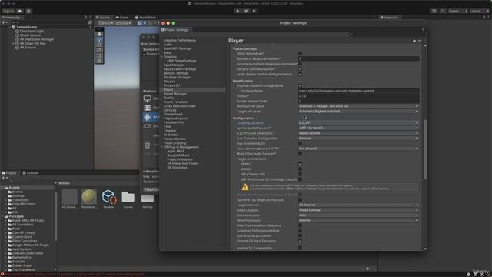This screenshot has height=277, width=492.
Task: Toggle Chrome OS Input Emulation checkbox
Action: click(300, 241)
